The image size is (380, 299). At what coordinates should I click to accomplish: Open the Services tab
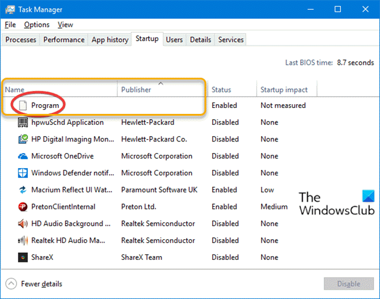(231, 40)
